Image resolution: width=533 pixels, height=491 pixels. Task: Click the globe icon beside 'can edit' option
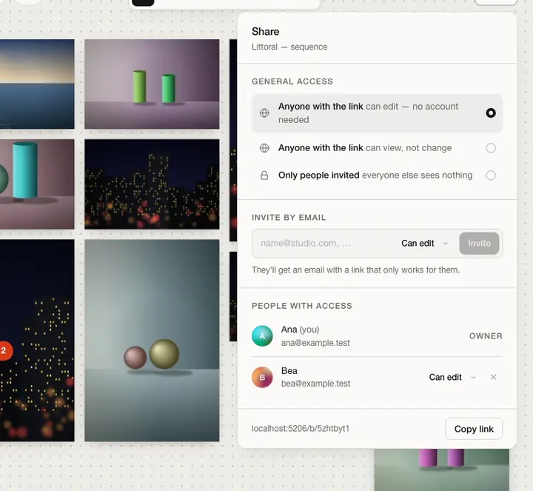[264, 113]
